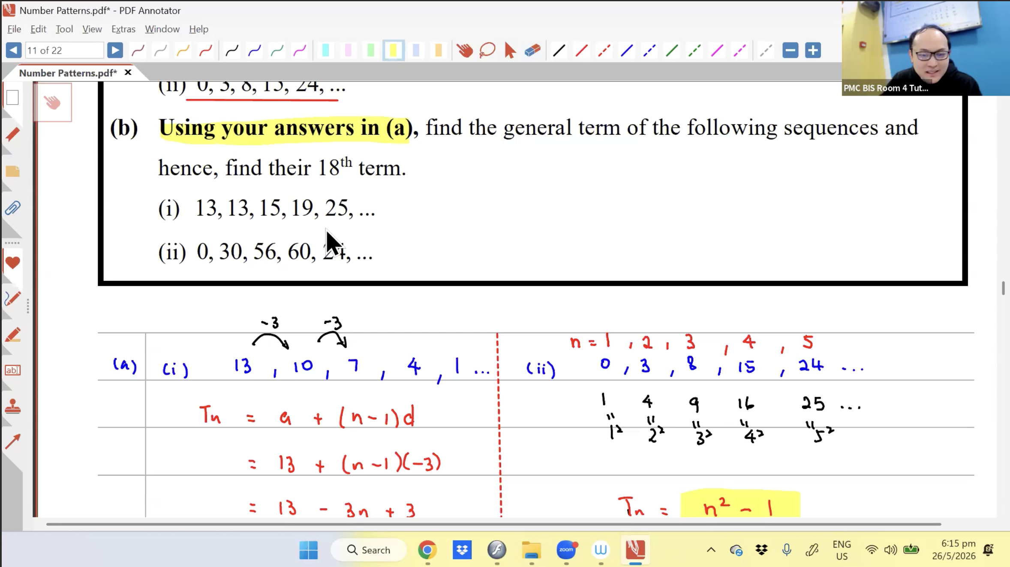Click the vertical scrollbar on right edge
This screenshot has height=567, width=1010.
pos(1003,288)
